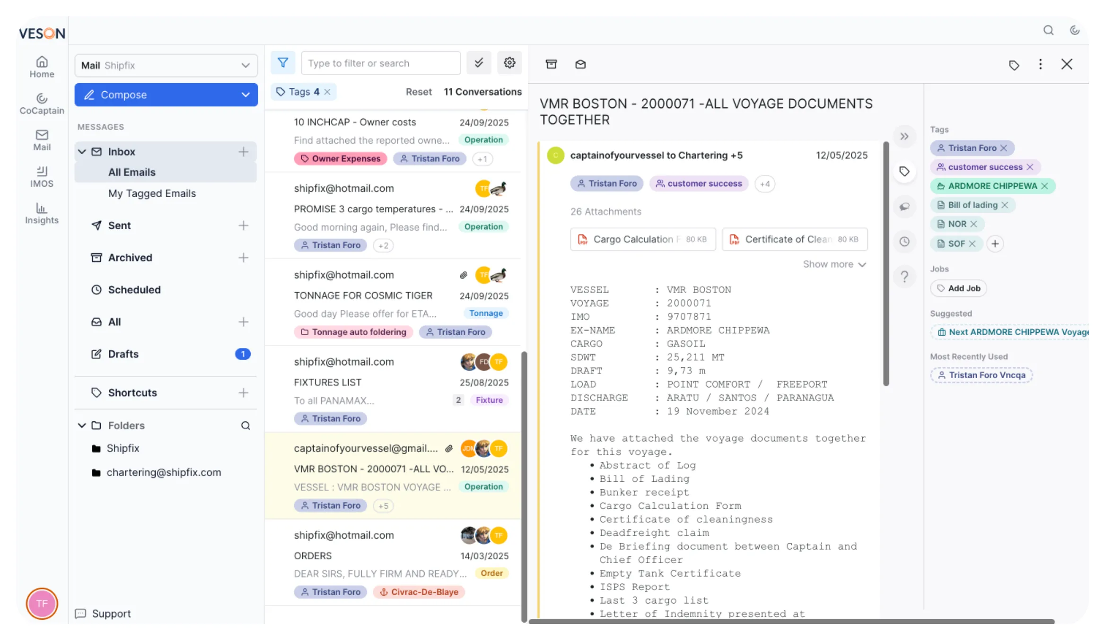Viewport: 1104px width, 641px height.
Task: Add a shortcut with the plus icon
Action: click(243, 393)
